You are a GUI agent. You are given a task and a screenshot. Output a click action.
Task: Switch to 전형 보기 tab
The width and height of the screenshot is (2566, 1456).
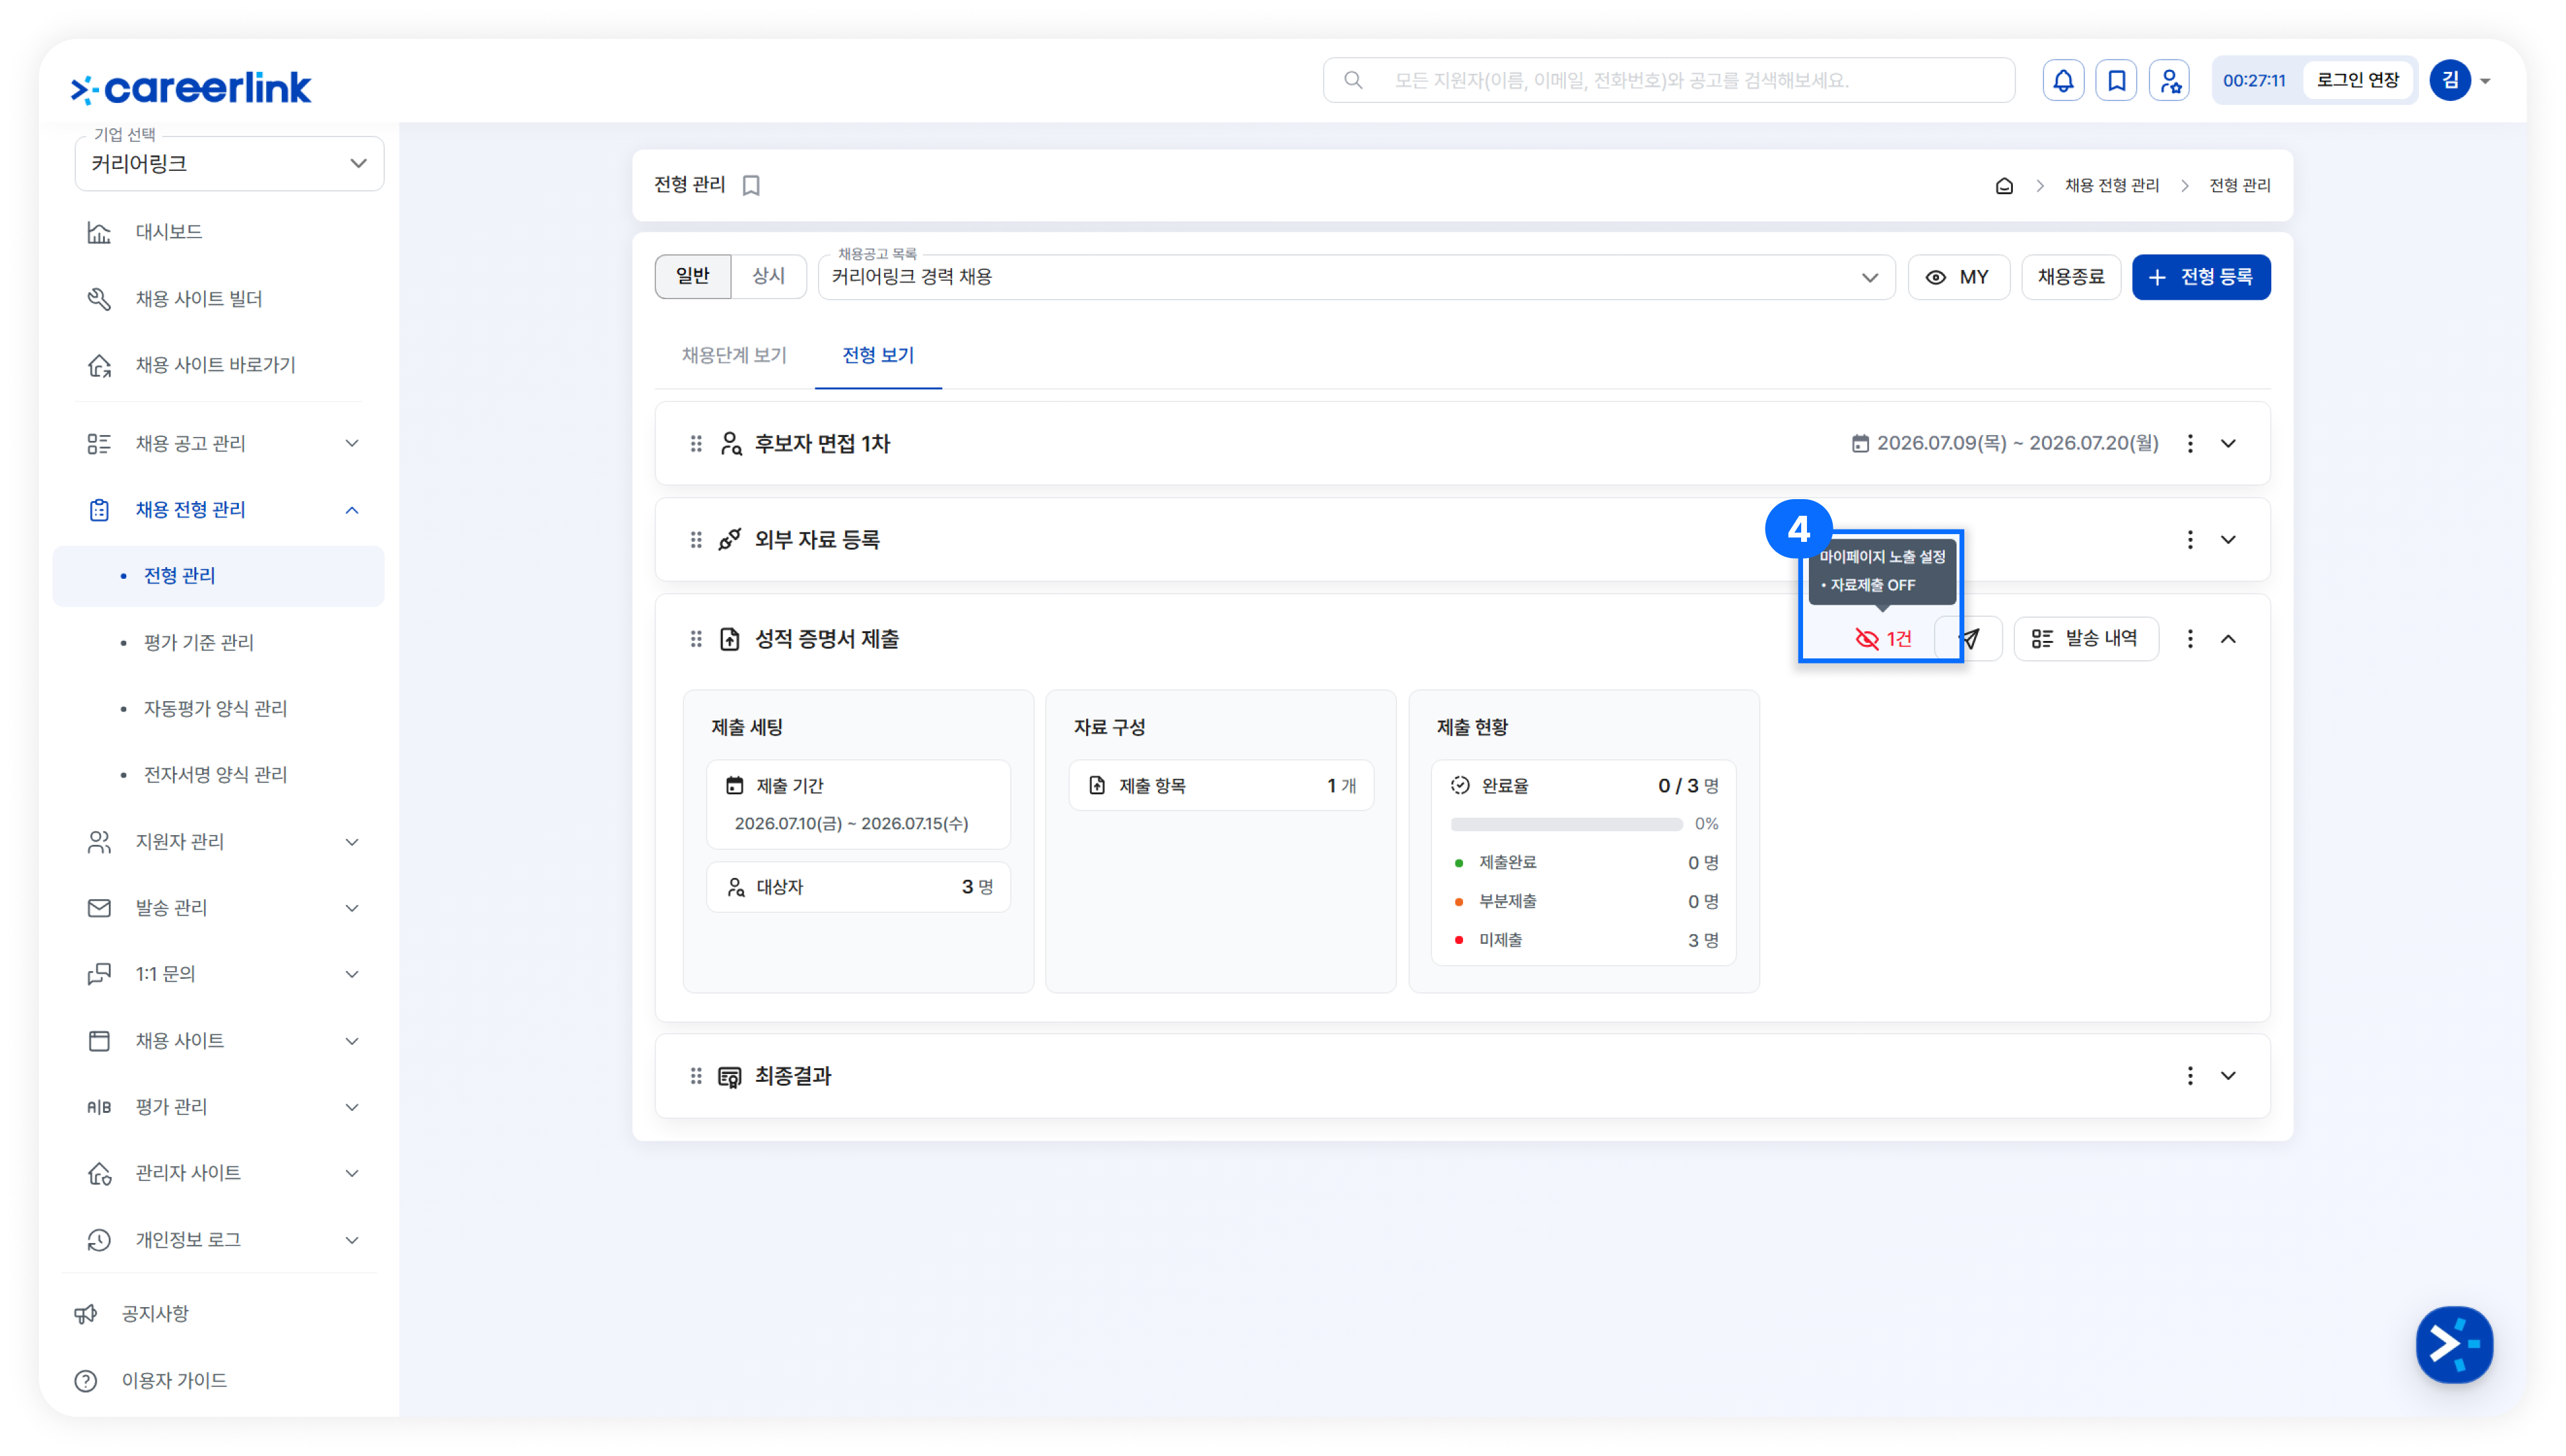[878, 355]
